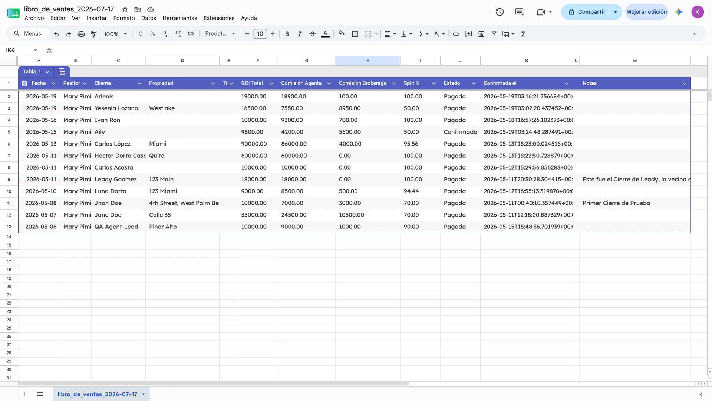The width and height of the screenshot is (712, 401).
Task: Open the Gemini sparkle assistant
Action: [x=679, y=12]
